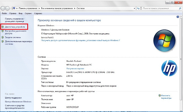The width and height of the screenshot is (183, 112).
Task: Open Help via the blue question mark
Action: click(178, 17)
